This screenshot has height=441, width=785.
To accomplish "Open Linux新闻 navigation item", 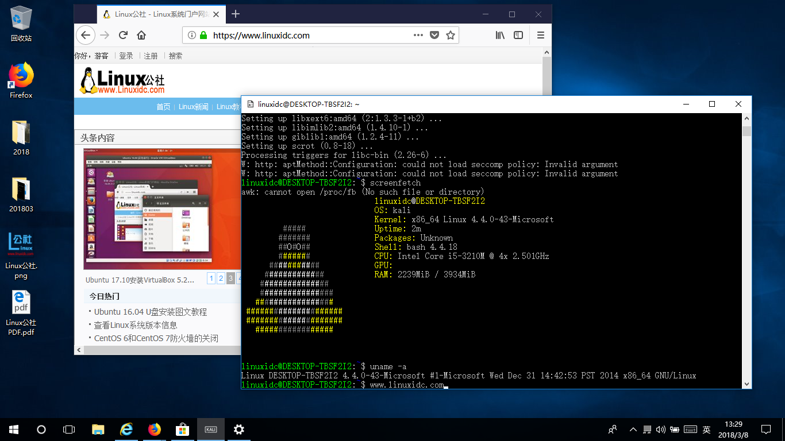I will pyautogui.click(x=194, y=107).
